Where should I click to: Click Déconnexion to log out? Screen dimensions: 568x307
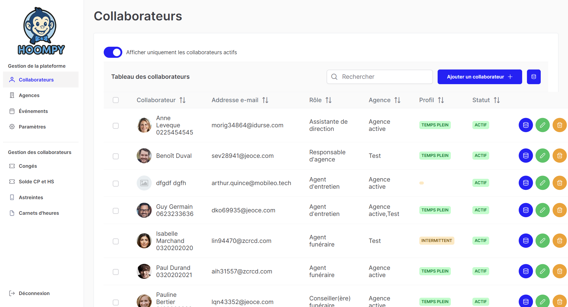click(34, 293)
